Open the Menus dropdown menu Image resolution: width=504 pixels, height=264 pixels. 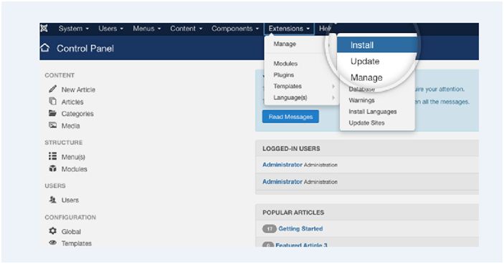point(146,29)
